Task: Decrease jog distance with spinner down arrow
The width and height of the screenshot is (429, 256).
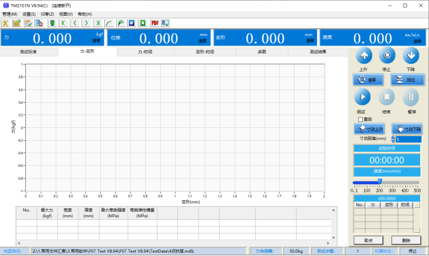Action: (393, 141)
